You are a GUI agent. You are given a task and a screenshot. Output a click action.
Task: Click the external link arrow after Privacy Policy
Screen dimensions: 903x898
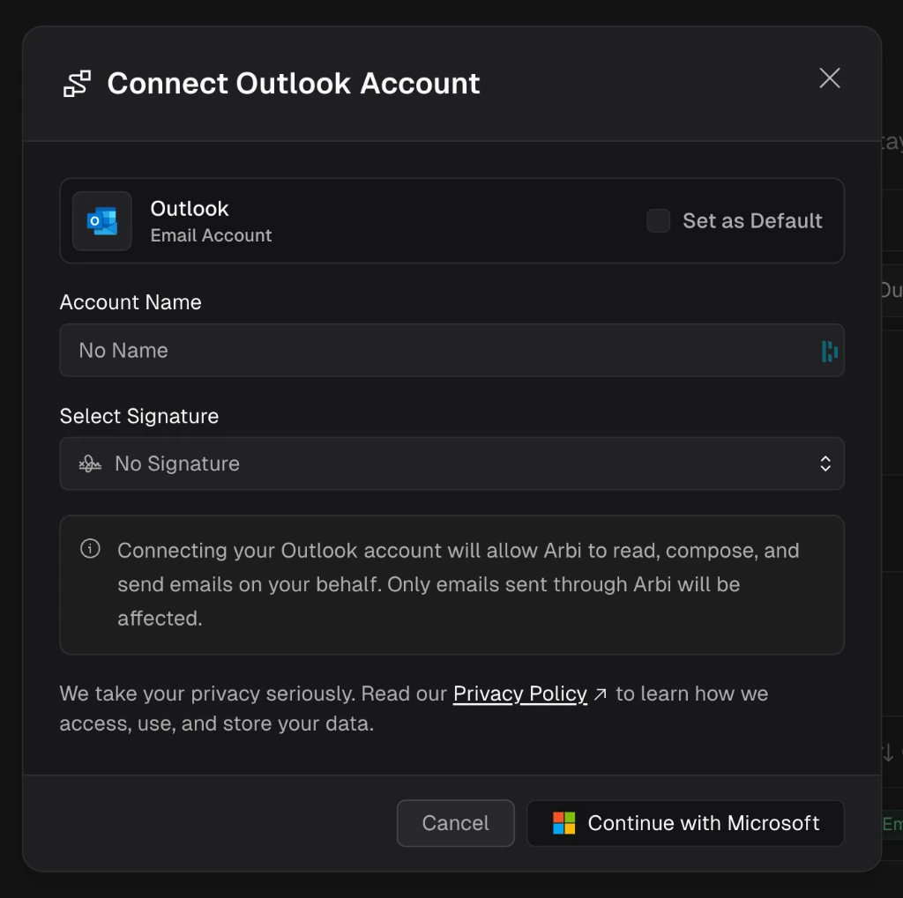pyautogui.click(x=600, y=694)
